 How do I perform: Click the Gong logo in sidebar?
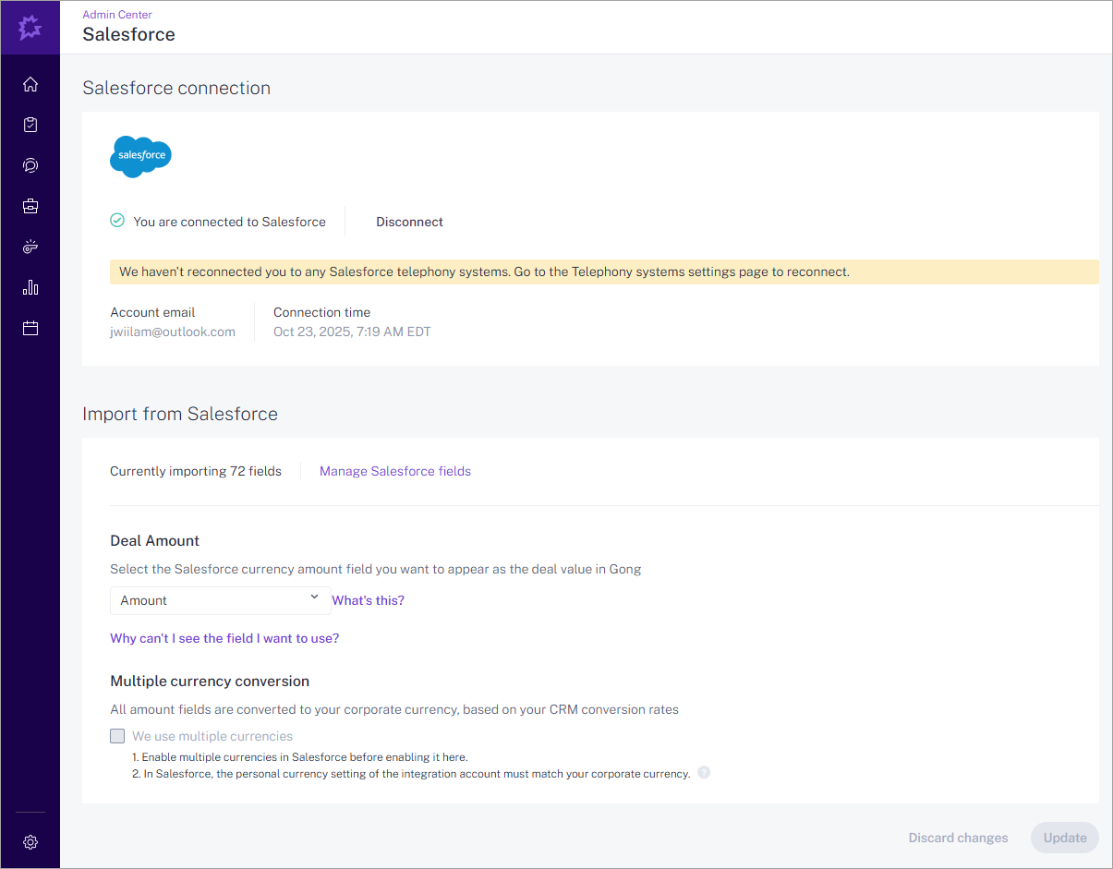[x=30, y=28]
